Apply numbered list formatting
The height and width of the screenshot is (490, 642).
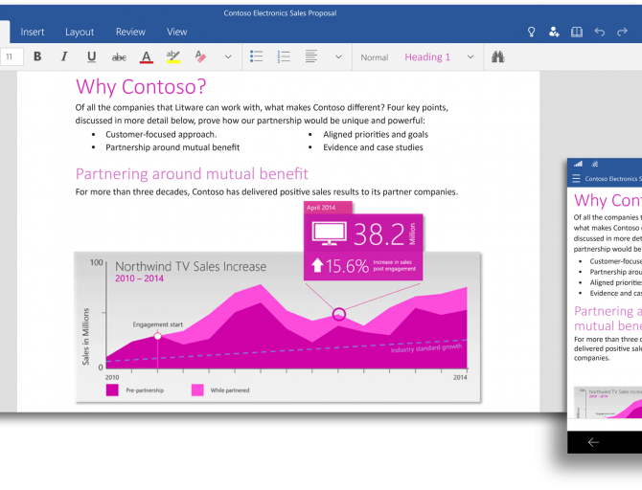[x=283, y=57]
